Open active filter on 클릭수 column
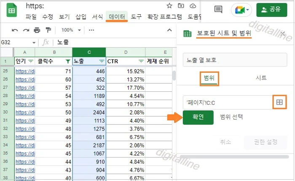 click(x=68, y=61)
